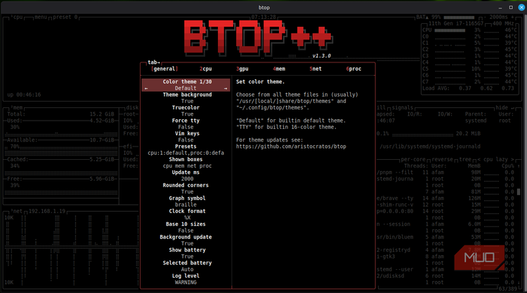Click the reverse sorting toggle

[x=442, y=159]
